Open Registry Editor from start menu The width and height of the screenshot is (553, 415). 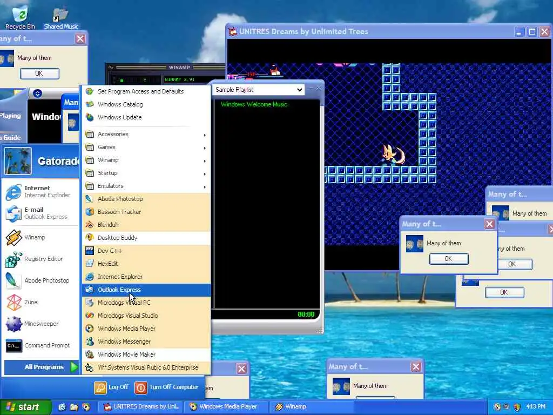41,259
